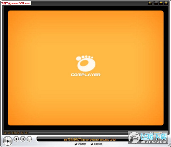Open 字幕帮助 subtitle help
Image resolution: width=171 pixels, height=147 pixels.
point(80,144)
